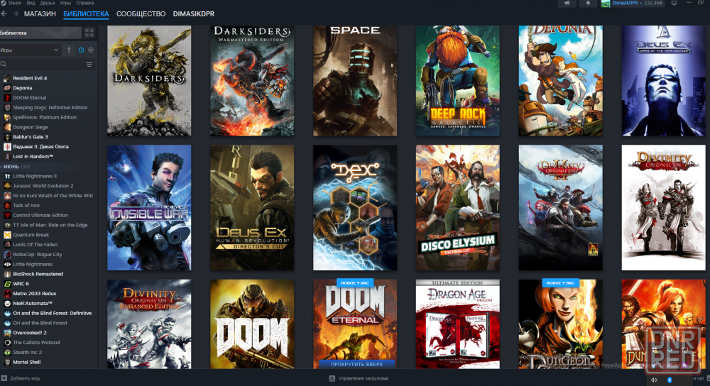Open the Вид menu
This screenshot has height=386, width=710.
31,3
